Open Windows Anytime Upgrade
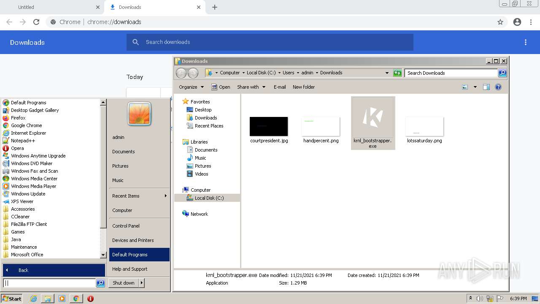540x304 pixels. point(38,156)
